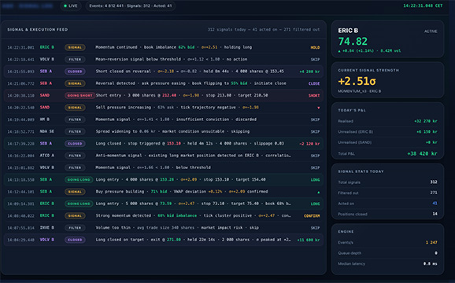Click the red down-triangle in Sell pressure row
Image resolution: width=455 pixels, height=283 pixels.
click(x=318, y=108)
